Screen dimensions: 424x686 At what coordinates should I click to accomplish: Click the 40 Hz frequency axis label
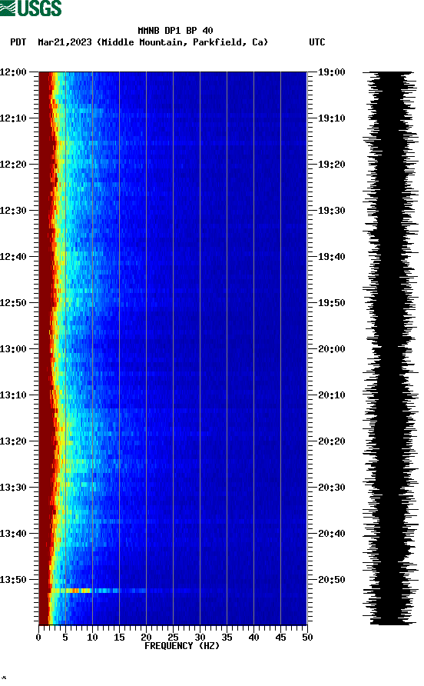pos(253,638)
